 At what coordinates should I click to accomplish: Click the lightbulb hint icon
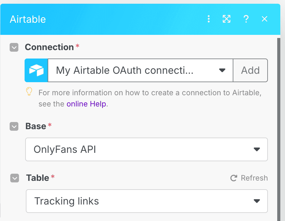pyautogui.click(x=29, y=92)
